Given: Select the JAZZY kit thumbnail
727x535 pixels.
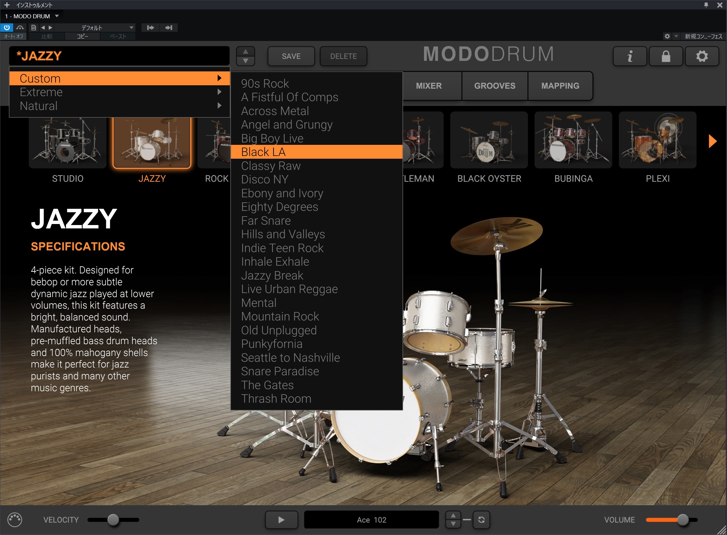Looking at the screenshot, I should [152, 143].
